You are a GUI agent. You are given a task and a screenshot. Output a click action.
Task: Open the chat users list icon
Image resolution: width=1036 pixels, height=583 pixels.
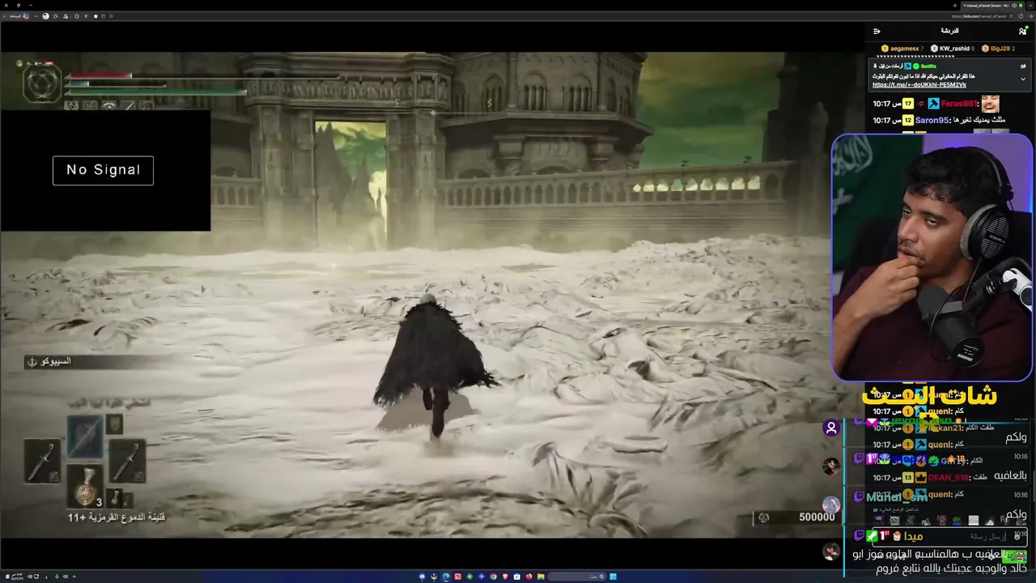tap(1022, 31)
